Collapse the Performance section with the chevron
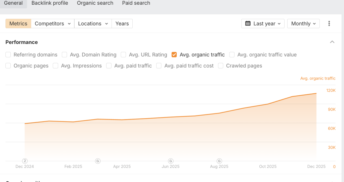 pos(332,42)
